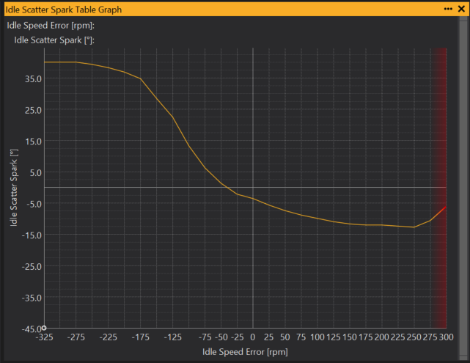Click the x-axis tick label -125
The height and width of the screenshot is (363, 470).
(172, 337)
